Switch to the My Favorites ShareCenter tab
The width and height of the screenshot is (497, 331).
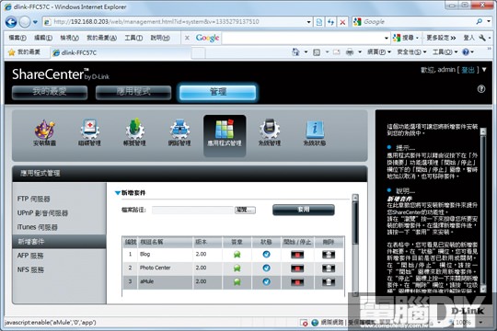point(50,92)
